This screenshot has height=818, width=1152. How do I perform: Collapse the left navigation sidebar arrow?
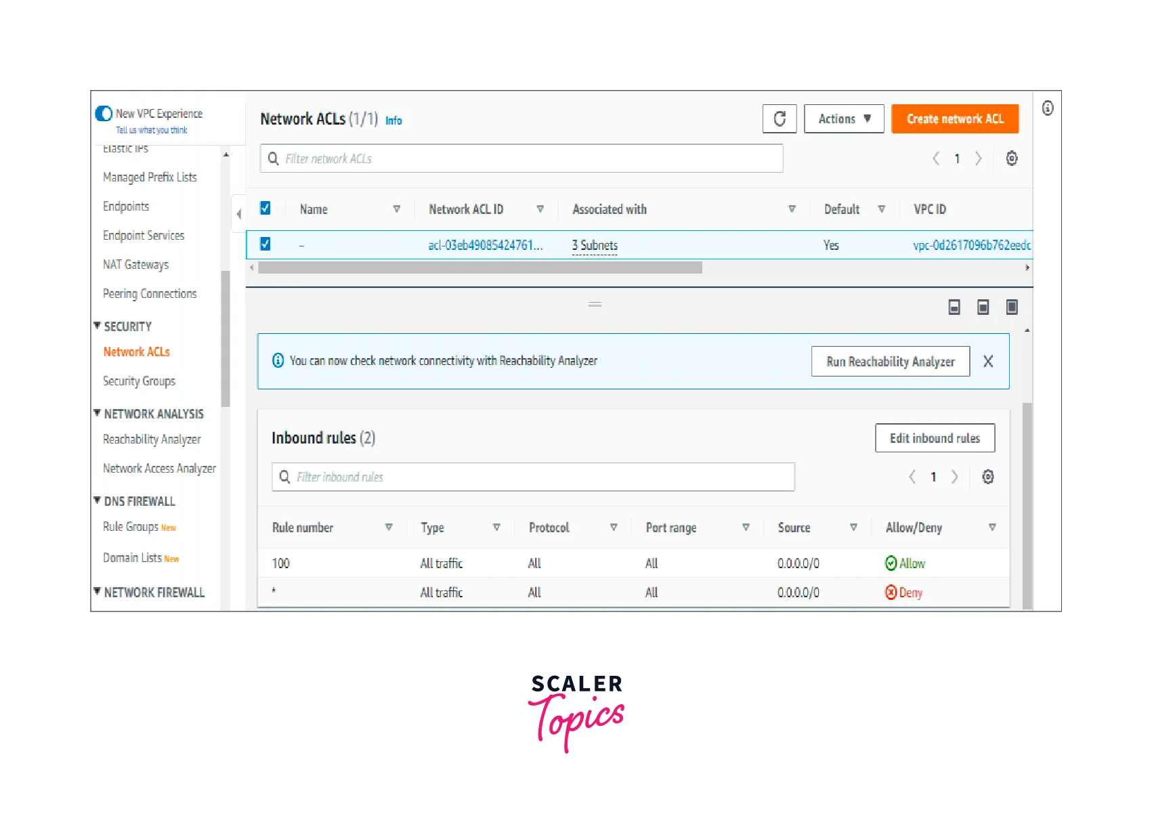[x=238, y=214]
